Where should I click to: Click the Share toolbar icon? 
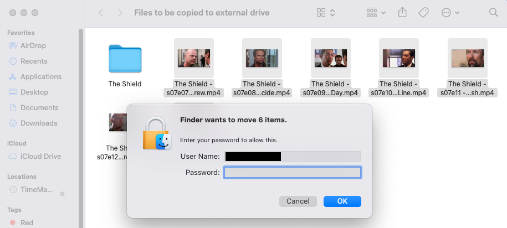tap(403, 12)
